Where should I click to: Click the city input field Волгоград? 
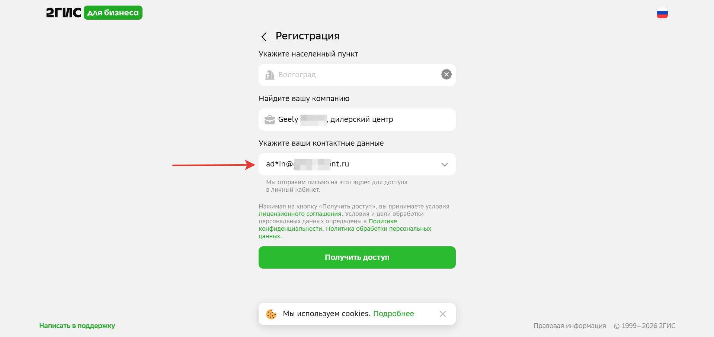click(353, 75)
